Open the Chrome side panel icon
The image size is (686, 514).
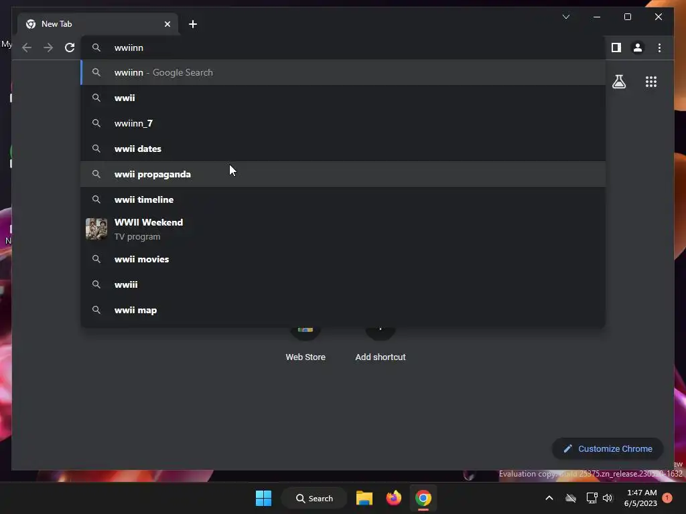[616, 48]
